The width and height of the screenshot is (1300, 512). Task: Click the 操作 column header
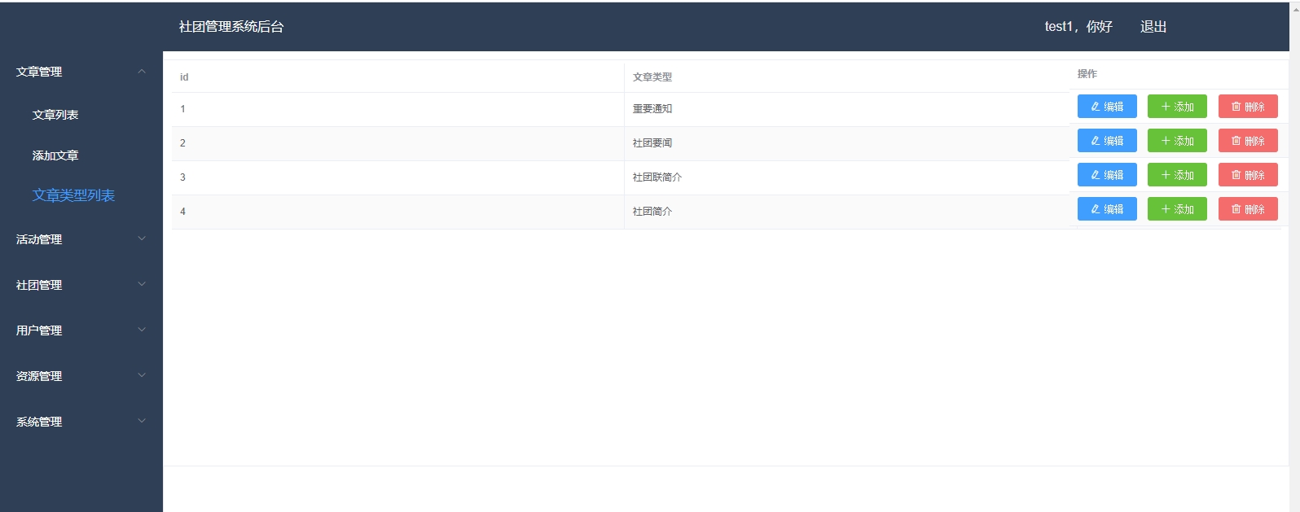(x=1178, y=74)
